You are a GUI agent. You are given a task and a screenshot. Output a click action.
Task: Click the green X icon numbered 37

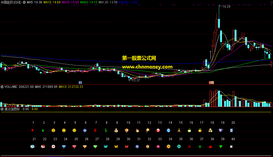(200, 147)
